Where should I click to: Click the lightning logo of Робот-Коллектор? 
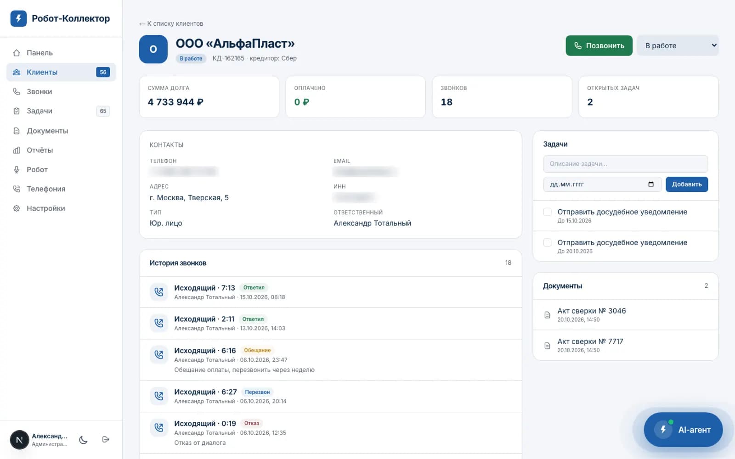[x=18, y=18]
